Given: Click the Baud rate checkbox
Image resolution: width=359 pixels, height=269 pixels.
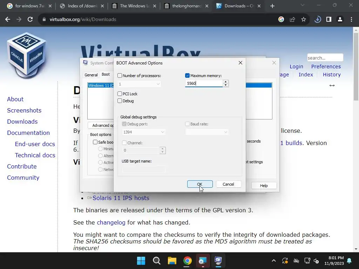Looking at the screenshot, I should [x=187, y=124].
